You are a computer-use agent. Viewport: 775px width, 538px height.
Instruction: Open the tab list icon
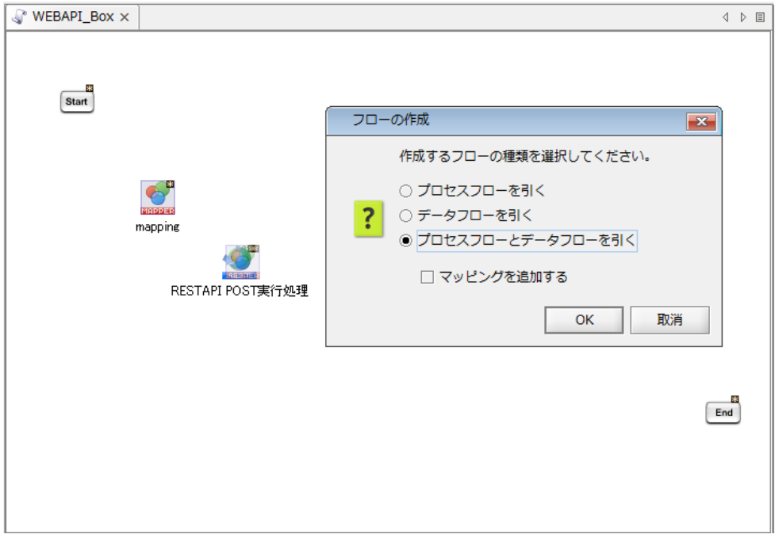(760, 17)
